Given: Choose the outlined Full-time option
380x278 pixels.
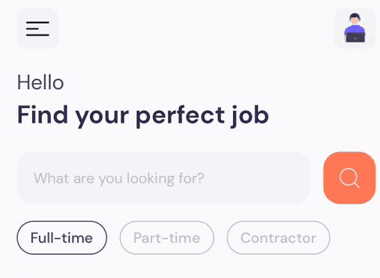Looking at the screenshot, I should click(x=62, y=238).
